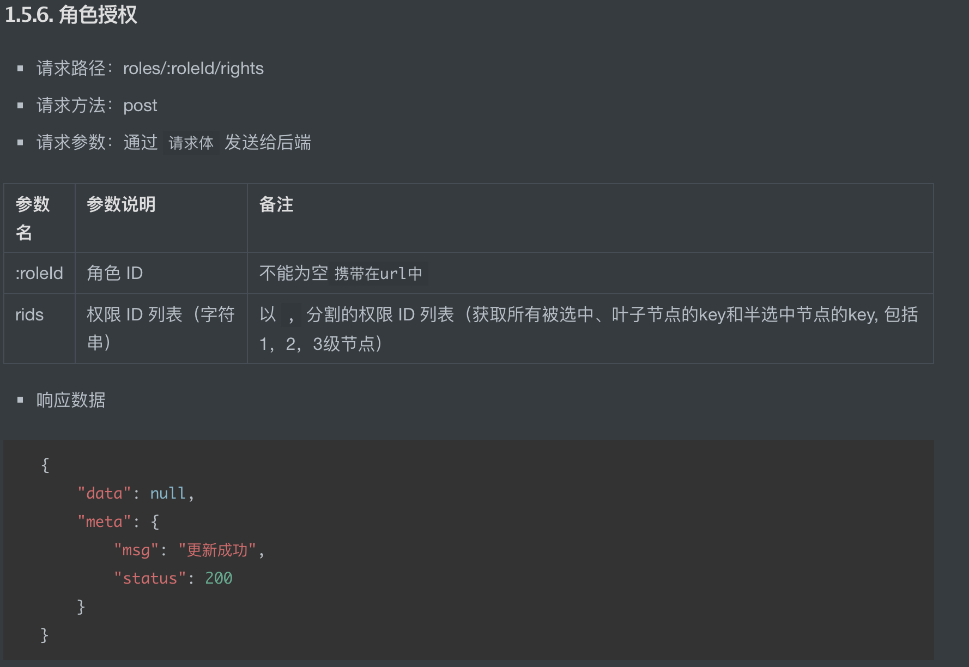Click the "meta" key in the JSON
Viewport: 969px width, 667px height.
click(104, 522)
